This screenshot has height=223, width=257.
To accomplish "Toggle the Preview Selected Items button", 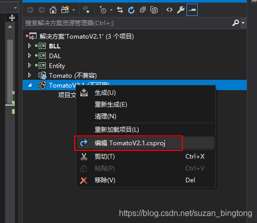I will [192, 10].
